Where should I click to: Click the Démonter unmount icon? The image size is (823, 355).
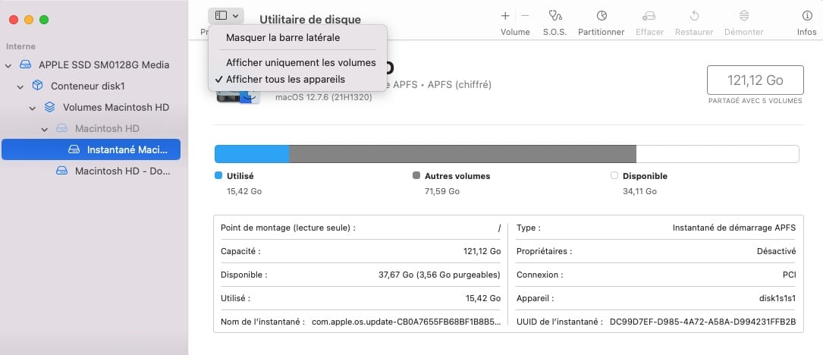(x=743, y=16)
